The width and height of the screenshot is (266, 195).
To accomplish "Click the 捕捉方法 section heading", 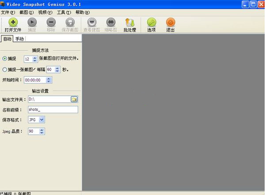I will point(40,50).
